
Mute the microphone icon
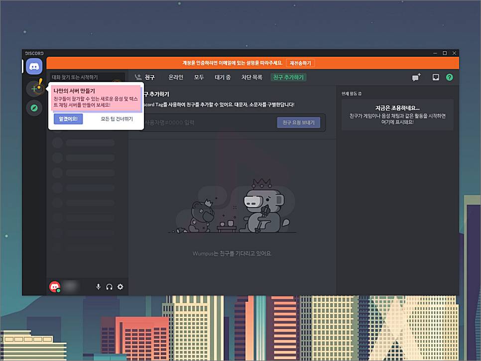click(98, 287)
